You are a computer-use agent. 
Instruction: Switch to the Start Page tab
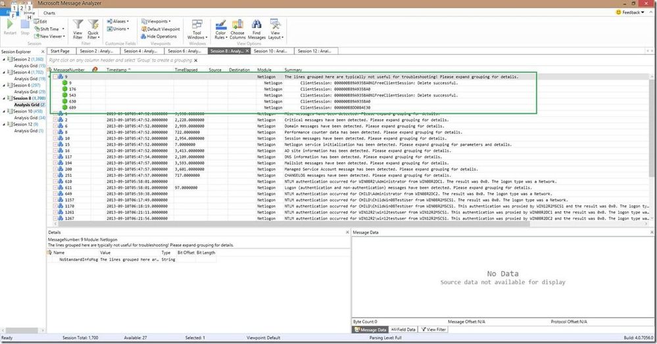coord(60,51)
